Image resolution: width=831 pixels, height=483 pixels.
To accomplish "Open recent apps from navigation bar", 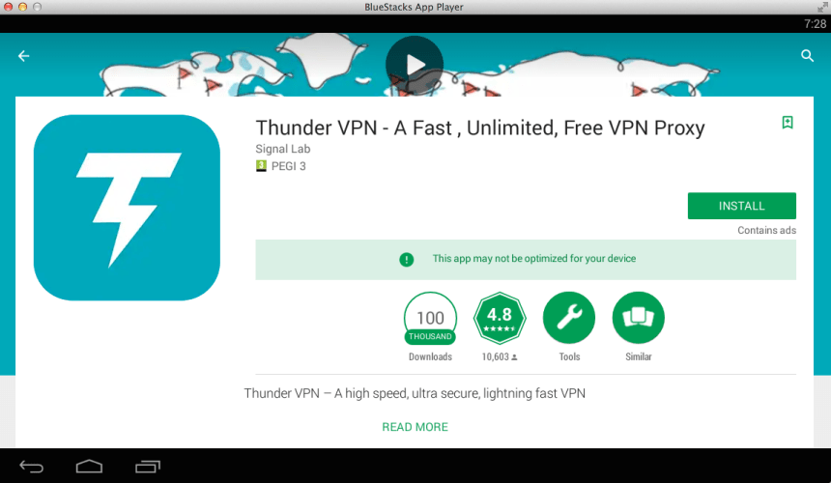I will tap(148, 466).
